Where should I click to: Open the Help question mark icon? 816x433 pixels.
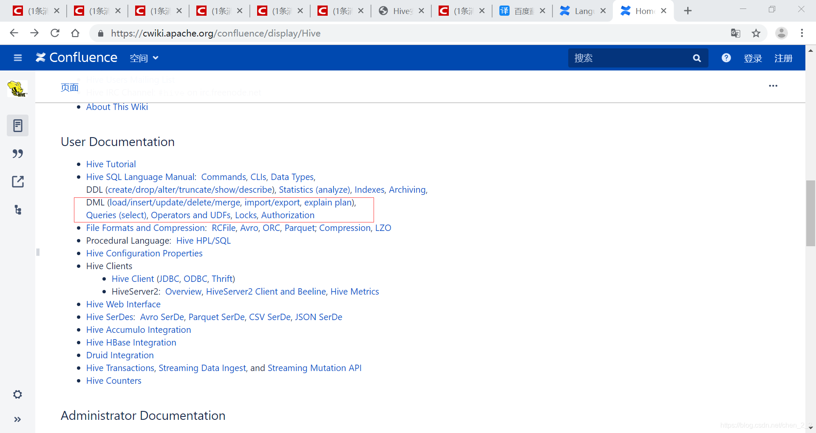726,58
